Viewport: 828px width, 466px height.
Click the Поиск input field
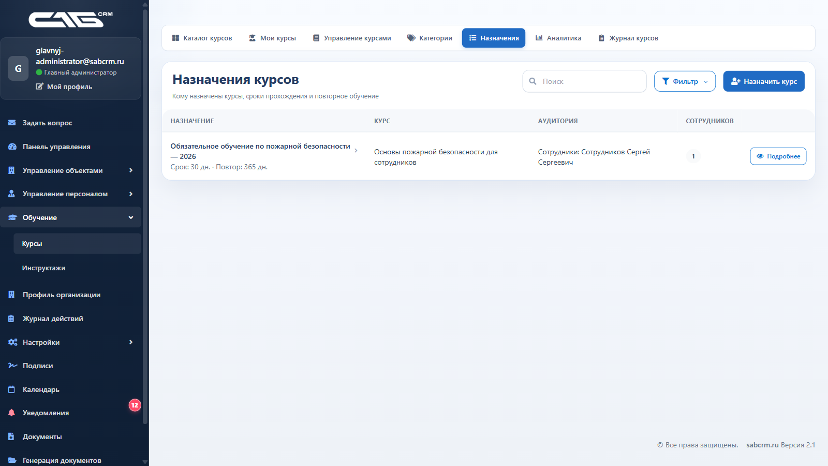pyautogui.click(x=584, y=81)
